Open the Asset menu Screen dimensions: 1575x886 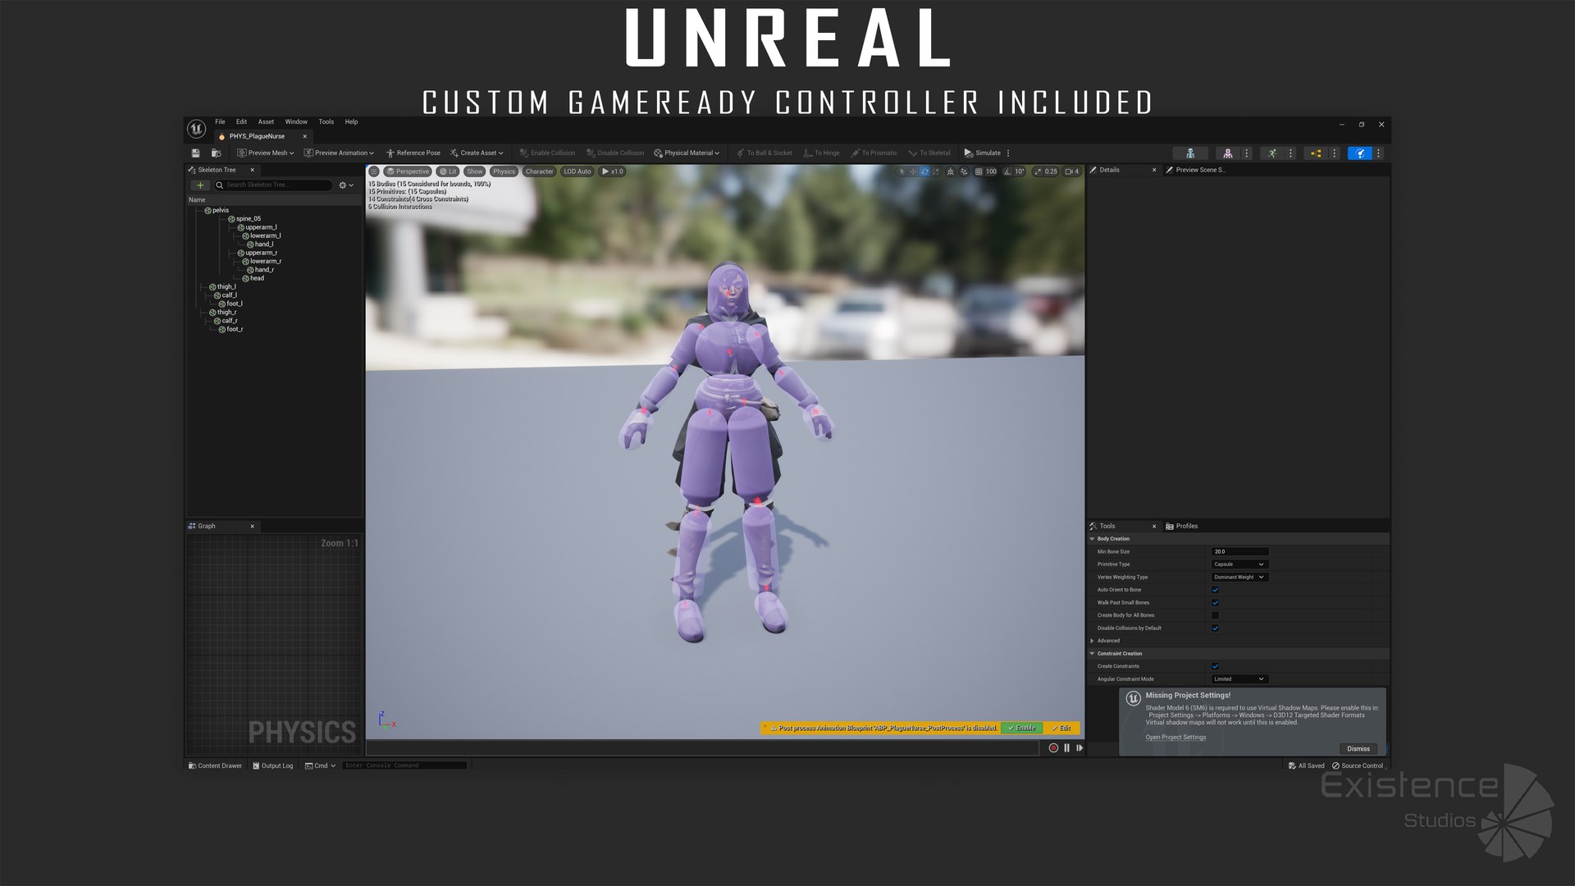click(x=266, y=122)
